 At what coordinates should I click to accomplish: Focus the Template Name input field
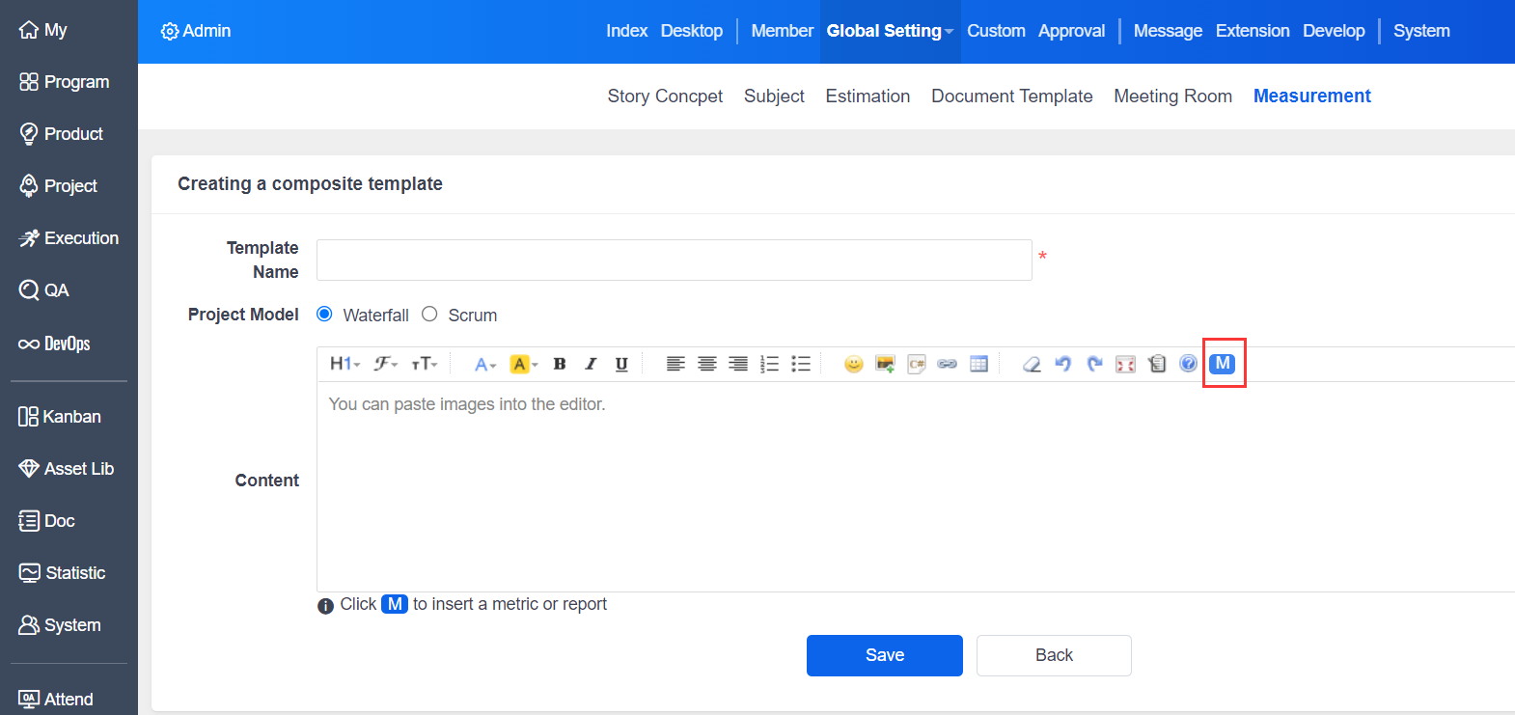coord(674,261)
